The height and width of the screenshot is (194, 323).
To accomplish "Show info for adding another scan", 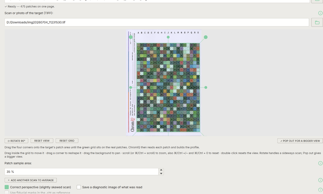I will 320,180.
